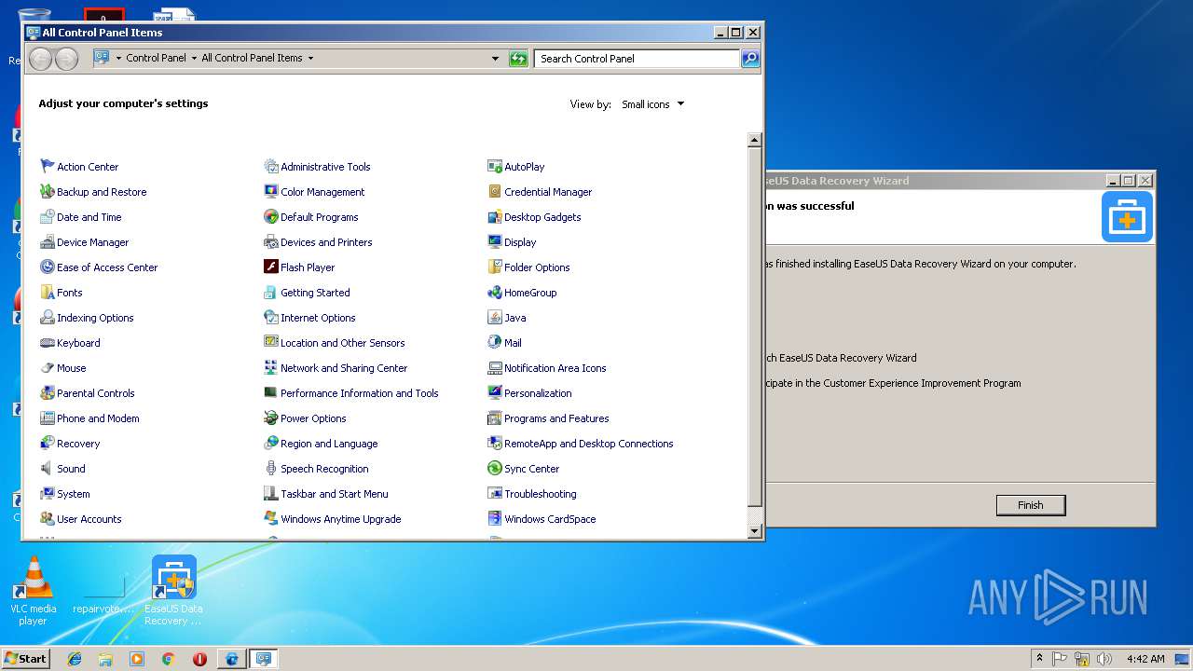Open the HomeGroup link

click(x=530, y=293)
